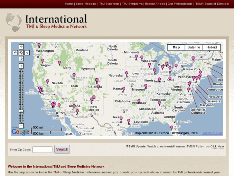The image size is (234, 176).
Task: Zoom out with the minus button
Action: tap(21, 126)
